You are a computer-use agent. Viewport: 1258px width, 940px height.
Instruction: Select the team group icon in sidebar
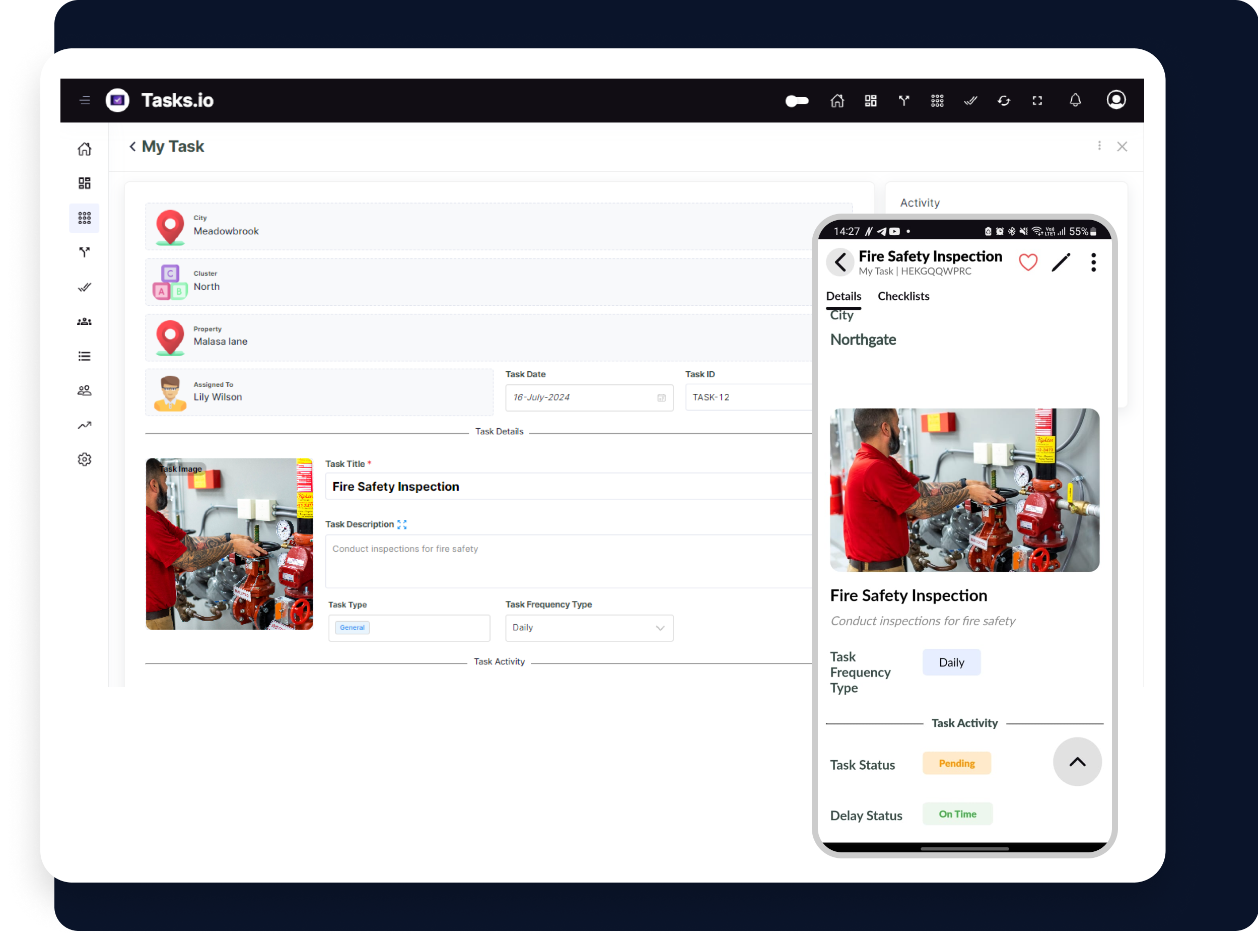tap(84, 321)
